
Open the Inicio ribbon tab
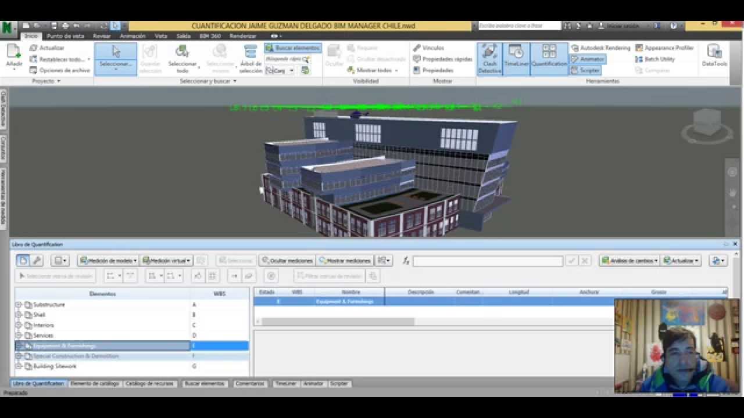(31, 36)
